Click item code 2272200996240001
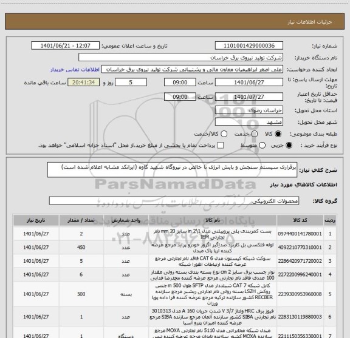 pyautogui.click(x=300, y=274)
